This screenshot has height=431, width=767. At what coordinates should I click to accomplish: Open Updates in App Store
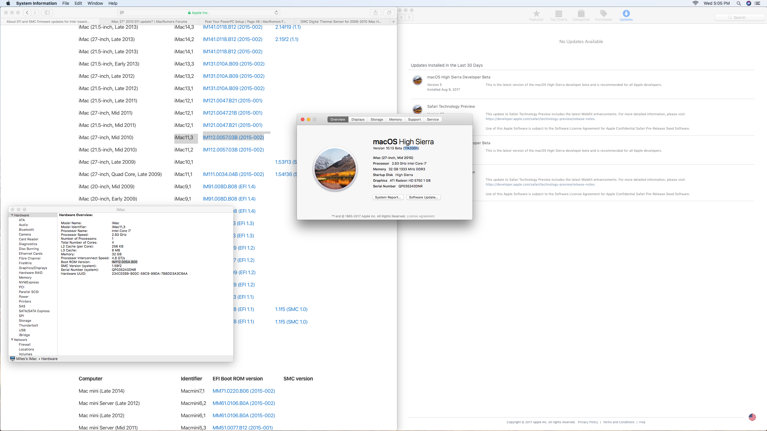pyautogui.click(x=626, y=16)
